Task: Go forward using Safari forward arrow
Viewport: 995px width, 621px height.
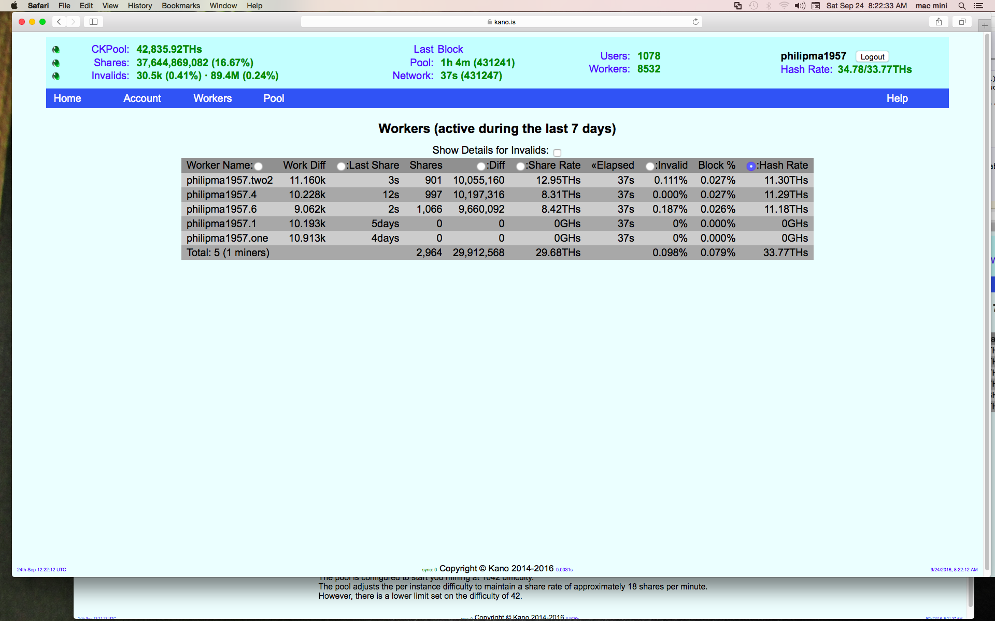Action: tap(73, 22)
